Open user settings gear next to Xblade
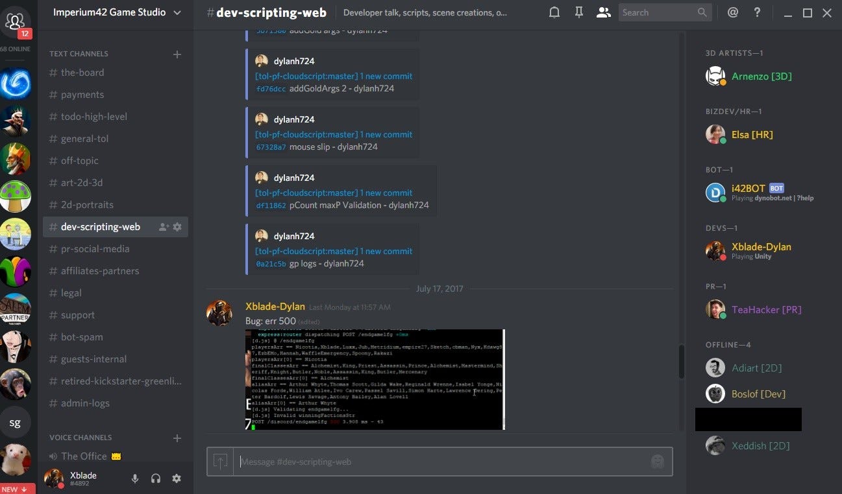The image size is (842, 494). 177,478
